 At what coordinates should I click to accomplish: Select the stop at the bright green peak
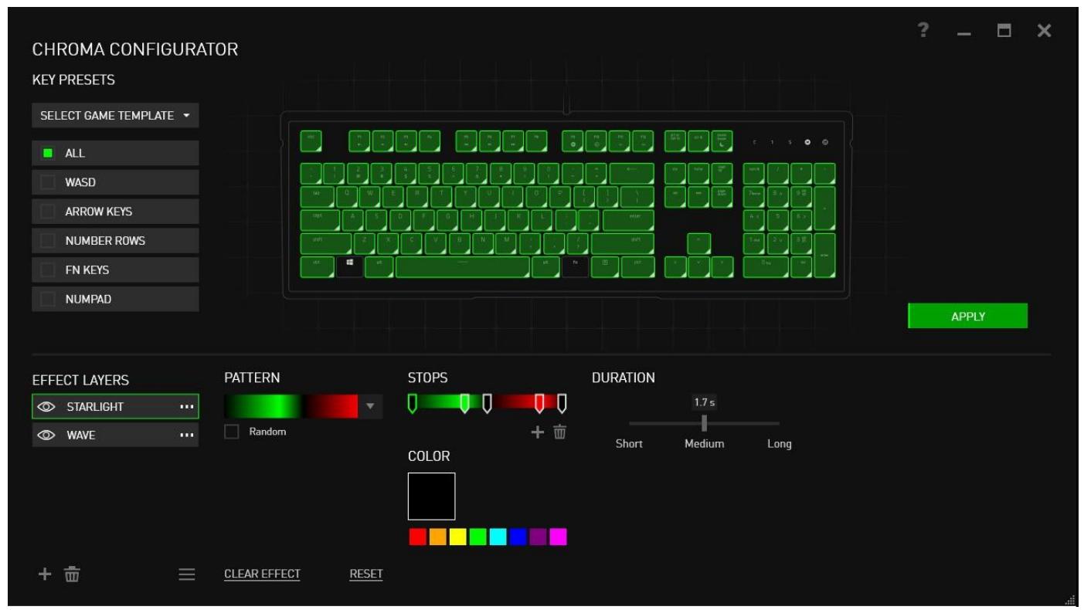click(464, 404)
